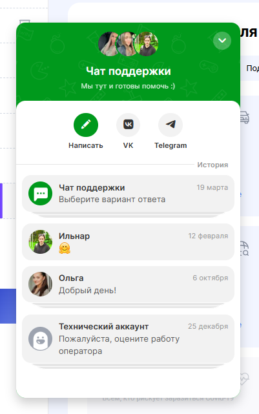Click the Telegram text label
Image resolution: width=259 pixels, height=414 pixels.
click(x=171, y=145)
